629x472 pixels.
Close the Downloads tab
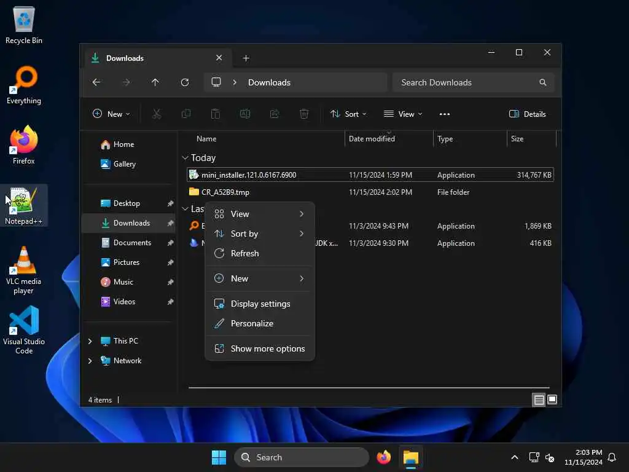click(x=219, y=58)
